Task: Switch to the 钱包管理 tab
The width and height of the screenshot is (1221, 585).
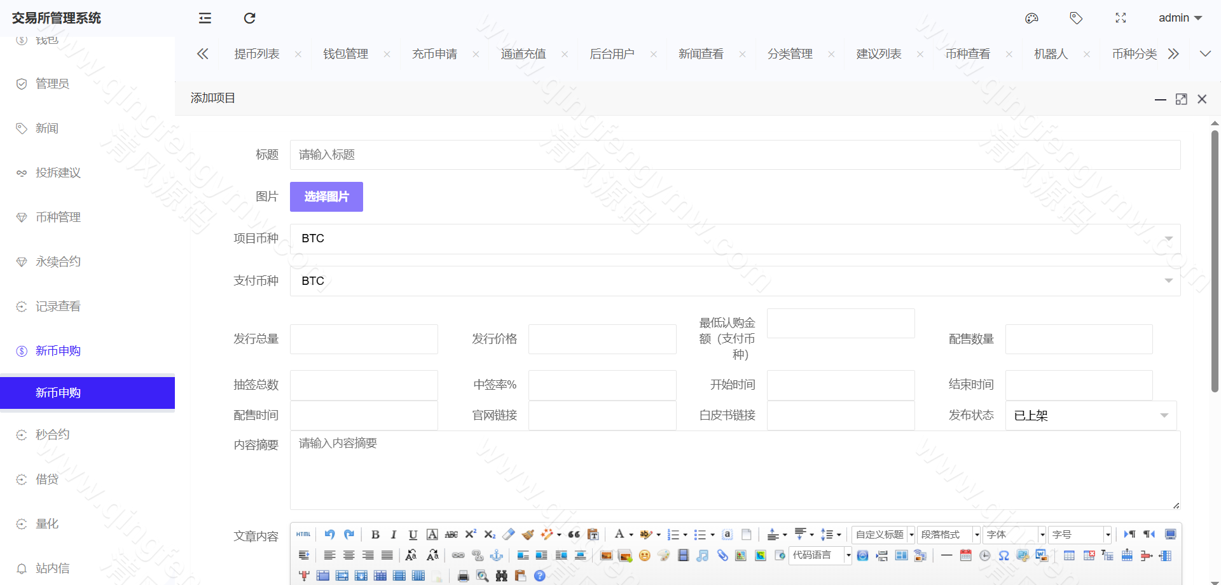Action: click(345, 53)
